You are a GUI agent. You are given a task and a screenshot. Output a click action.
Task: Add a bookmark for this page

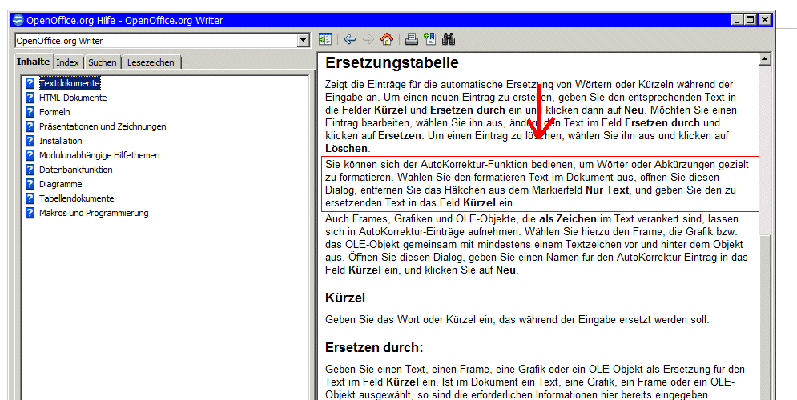click(x=429, y=39)
